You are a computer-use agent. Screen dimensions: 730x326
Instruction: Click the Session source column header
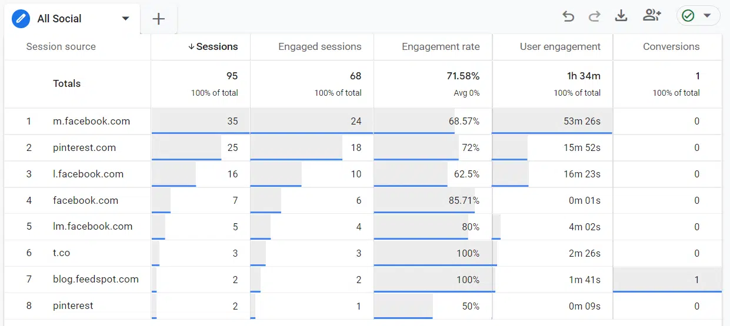tap(61, 47)
